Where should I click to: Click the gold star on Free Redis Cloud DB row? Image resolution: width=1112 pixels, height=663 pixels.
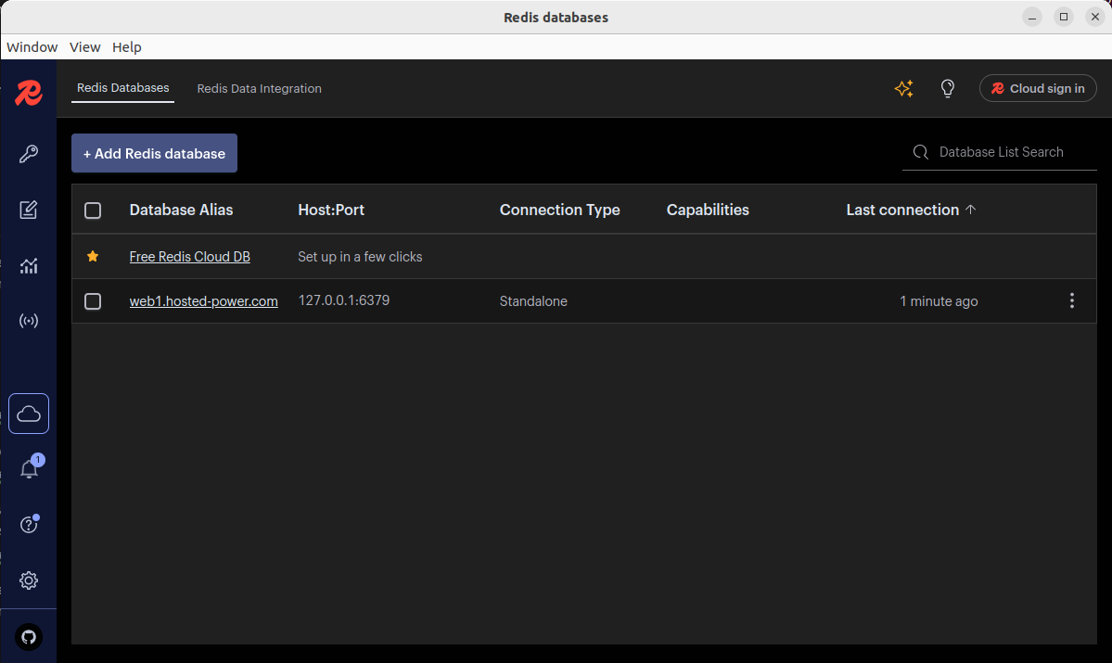pos(93,256)
